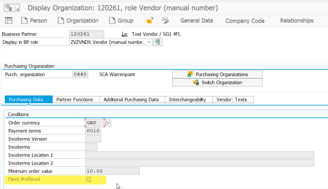Image resolution: width=328 pixels, height=189 pixels.
Task: Click inside the Payment terms field
Action: [x=93, y=131]
